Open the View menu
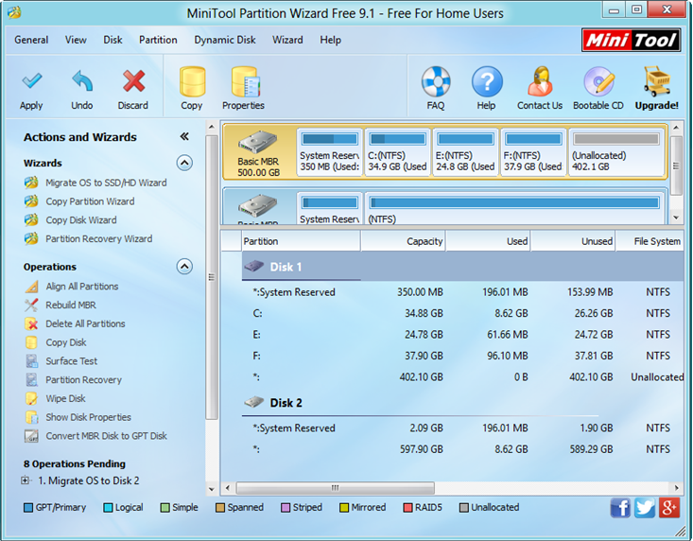 coord(76,40)
